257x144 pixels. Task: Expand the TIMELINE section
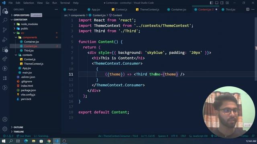pyautogui.click(x=18, y=132)
